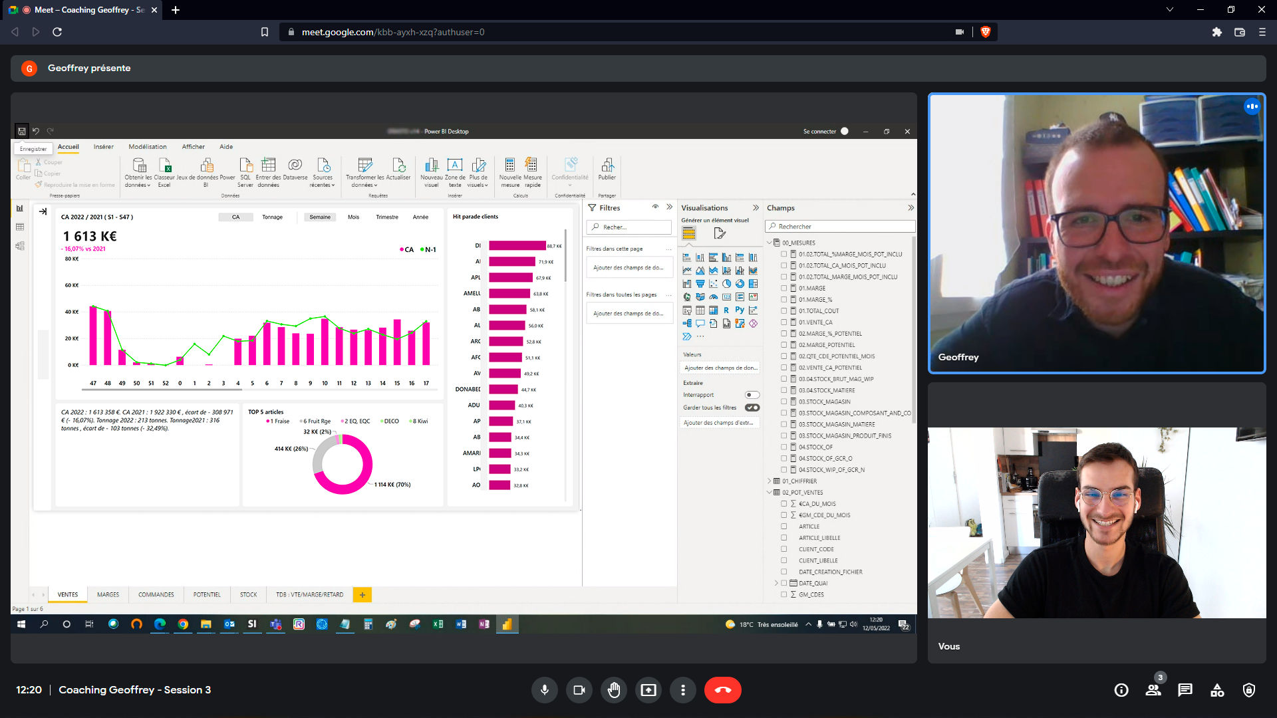1277x718 pixels.
Task: Open the Modélisation ribbon tab
Action: tap(148, 147)
